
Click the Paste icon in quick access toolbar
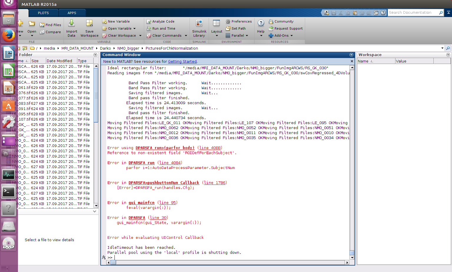click(355, 13)
